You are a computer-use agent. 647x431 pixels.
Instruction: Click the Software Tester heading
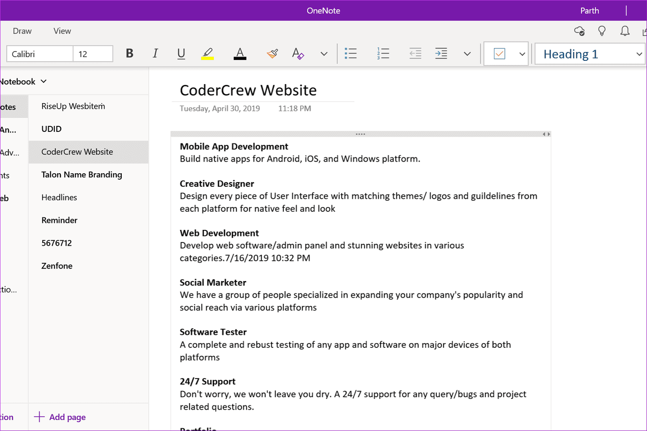pos(213,332)
